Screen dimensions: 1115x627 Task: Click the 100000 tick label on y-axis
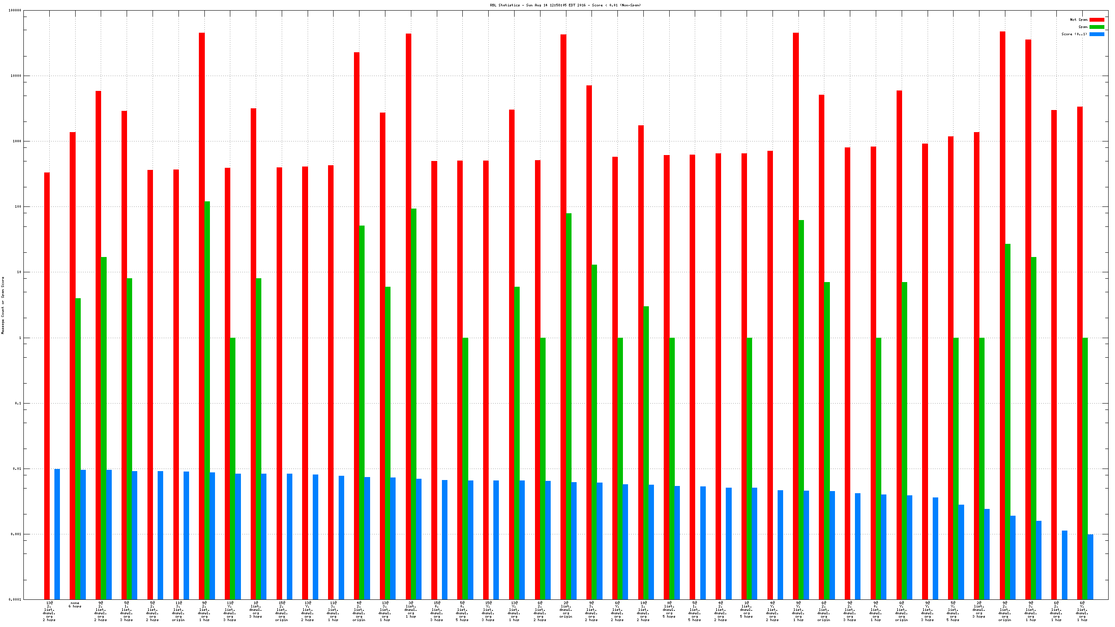15,10
